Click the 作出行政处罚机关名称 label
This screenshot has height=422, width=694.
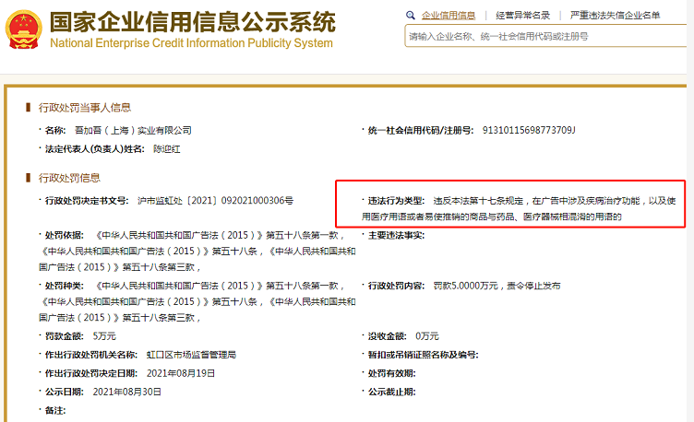point(91,355)
